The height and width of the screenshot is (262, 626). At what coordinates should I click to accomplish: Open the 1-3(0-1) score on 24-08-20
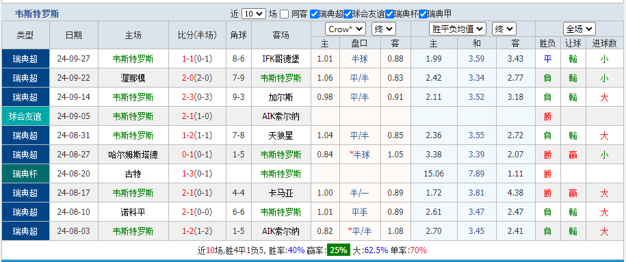[197, 174]
